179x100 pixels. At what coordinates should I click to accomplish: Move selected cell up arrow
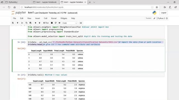[36, 23]
